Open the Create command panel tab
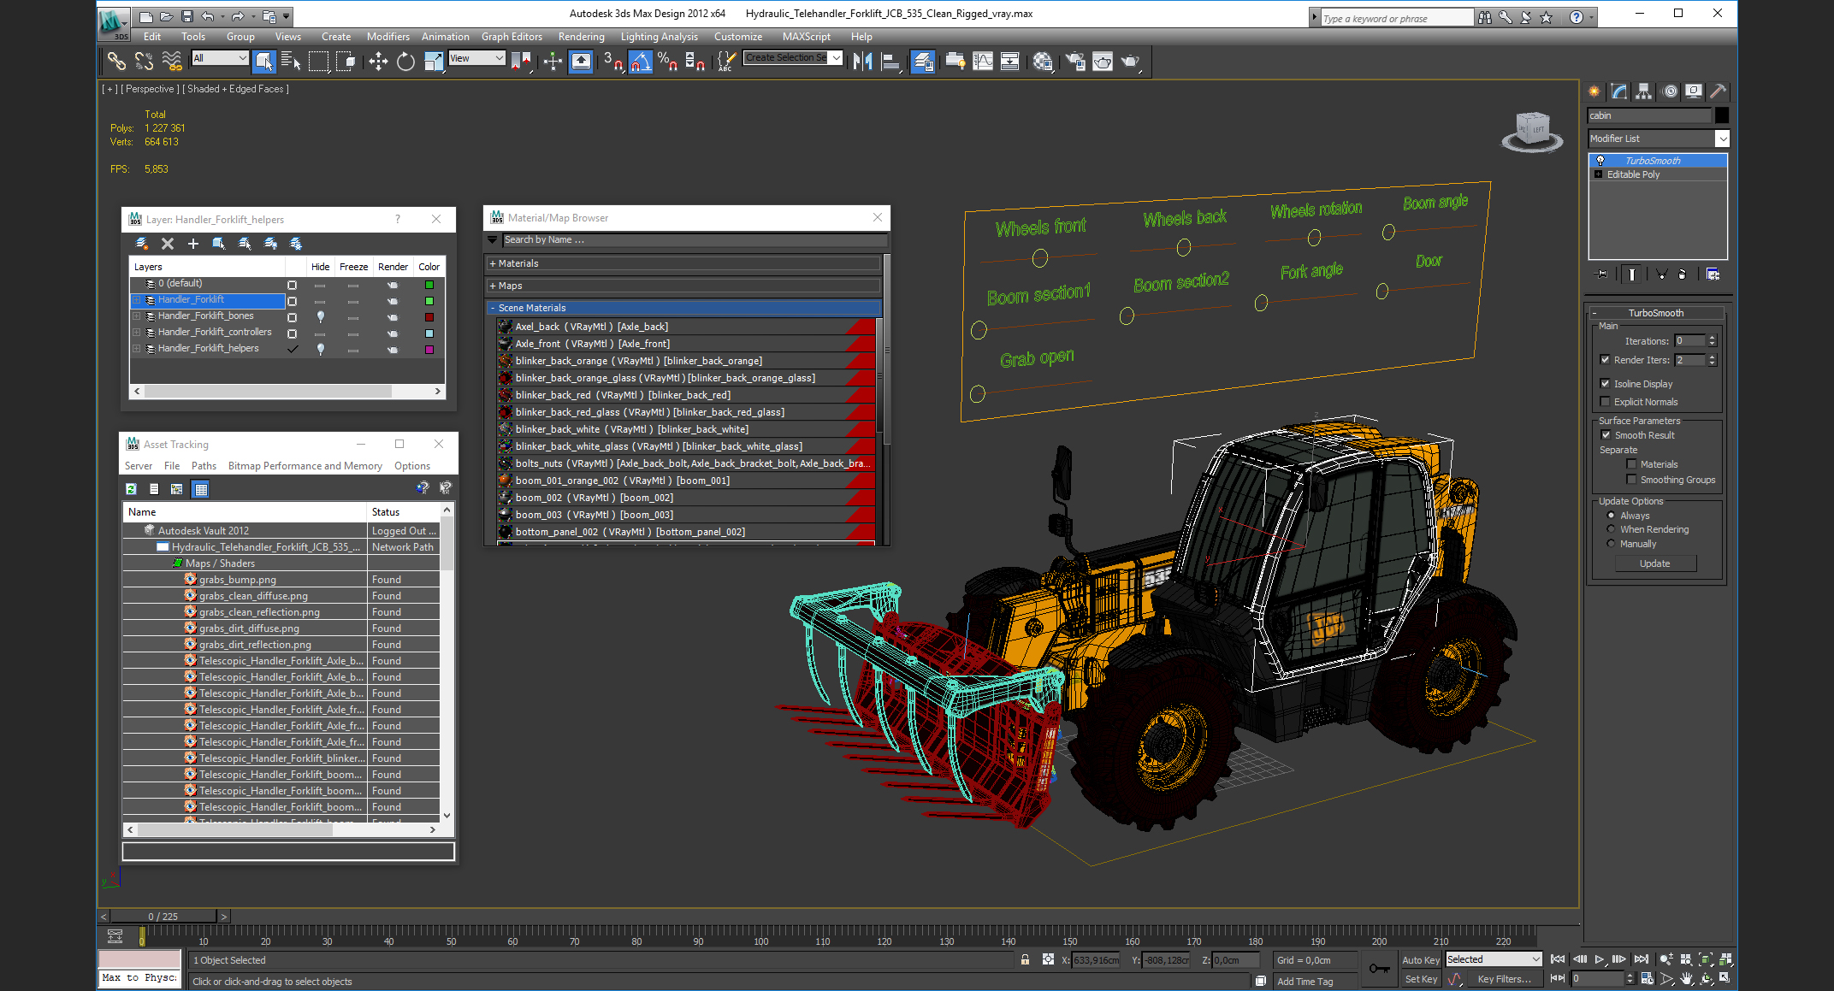The width and height of the screenshot is (1834, 991). pyautogui.click(x=1594, y=91)
